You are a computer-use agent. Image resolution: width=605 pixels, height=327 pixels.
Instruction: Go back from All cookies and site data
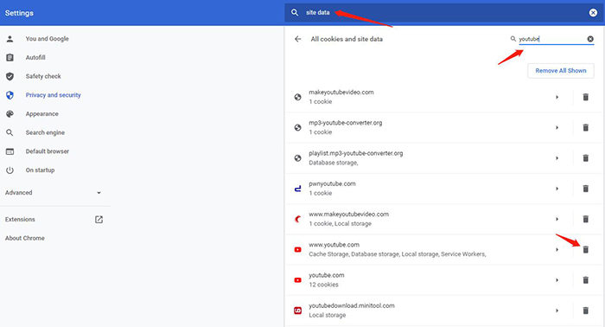click(297, 39)
